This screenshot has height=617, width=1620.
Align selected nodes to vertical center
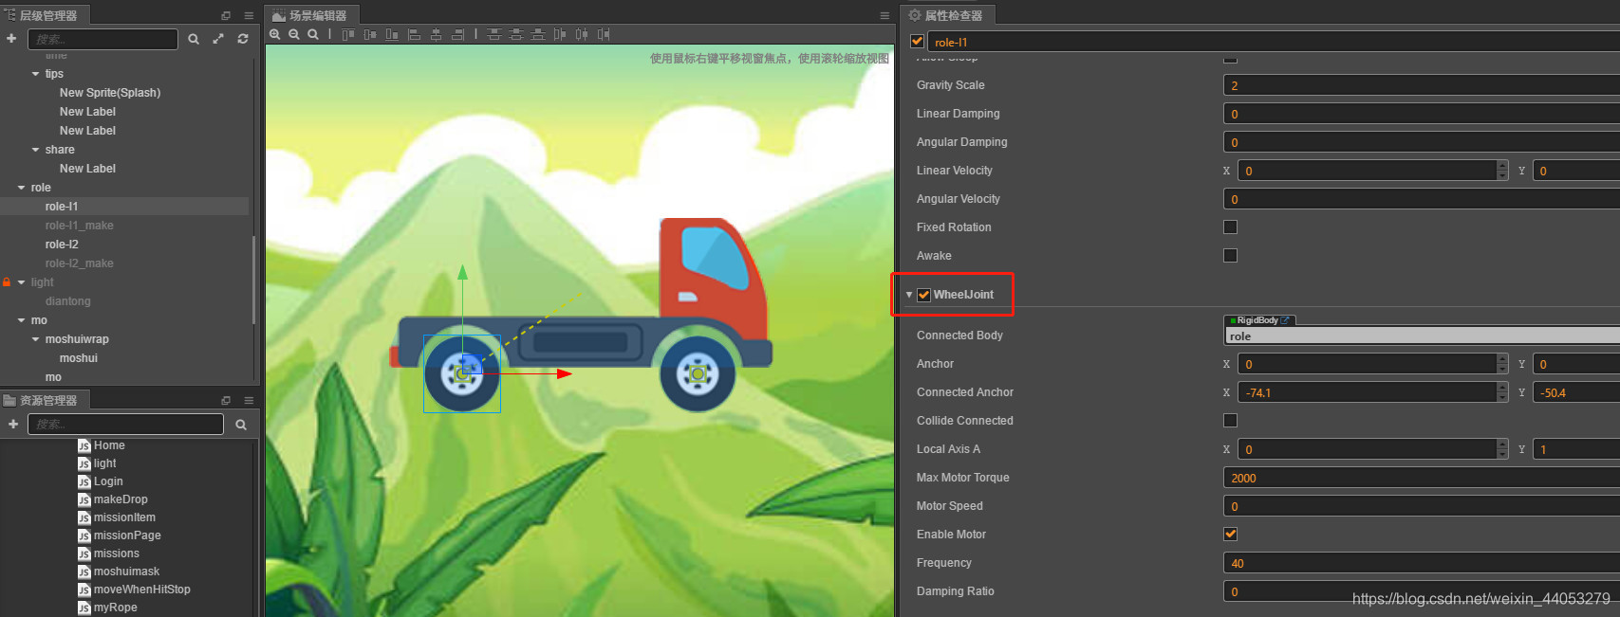point(370,34)
